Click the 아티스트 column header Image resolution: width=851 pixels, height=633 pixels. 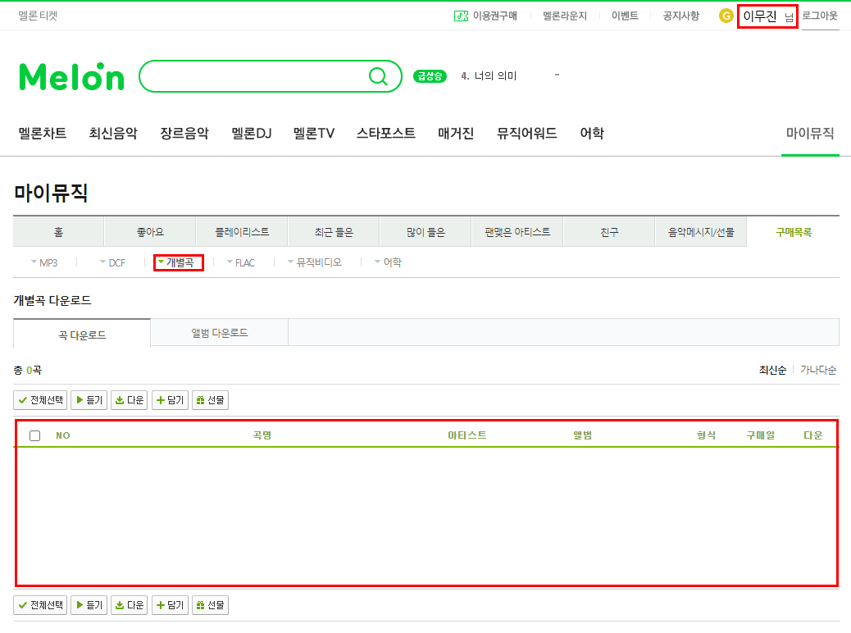466,435
